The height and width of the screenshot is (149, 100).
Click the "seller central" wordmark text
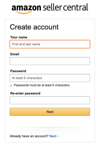tap(65, 7)
